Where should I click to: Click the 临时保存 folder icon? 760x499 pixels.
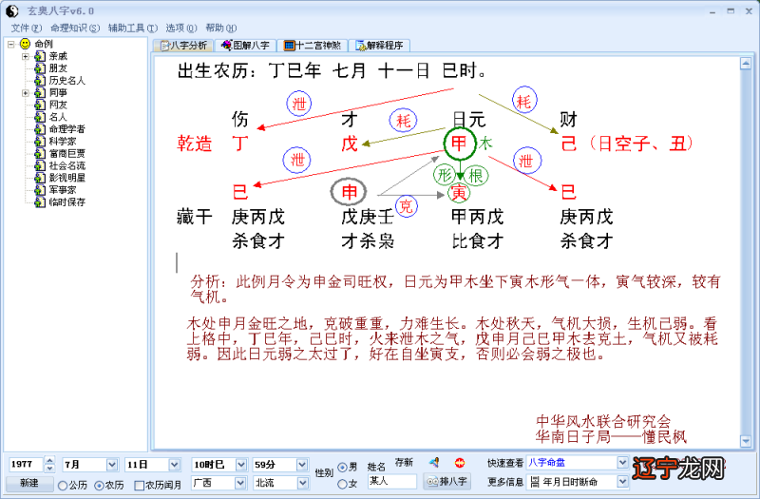coord(40,202)
